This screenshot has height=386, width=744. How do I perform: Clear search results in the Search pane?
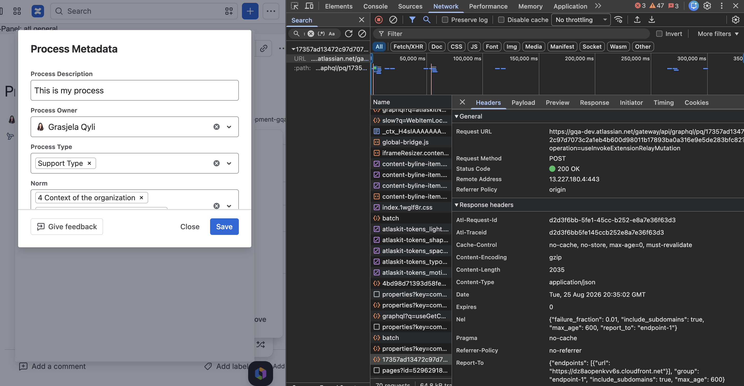point(362,34)
